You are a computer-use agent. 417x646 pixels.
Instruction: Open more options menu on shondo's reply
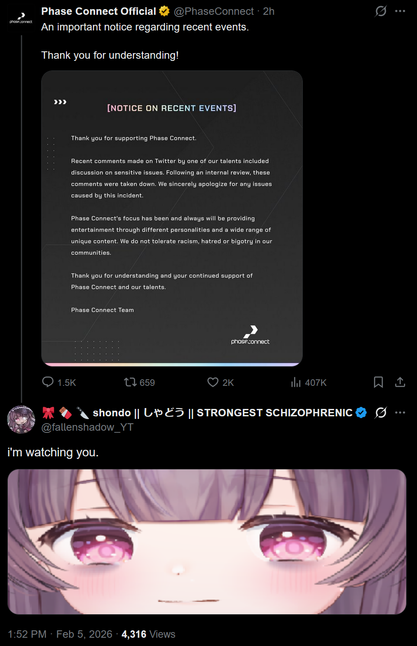pos(400,412)
